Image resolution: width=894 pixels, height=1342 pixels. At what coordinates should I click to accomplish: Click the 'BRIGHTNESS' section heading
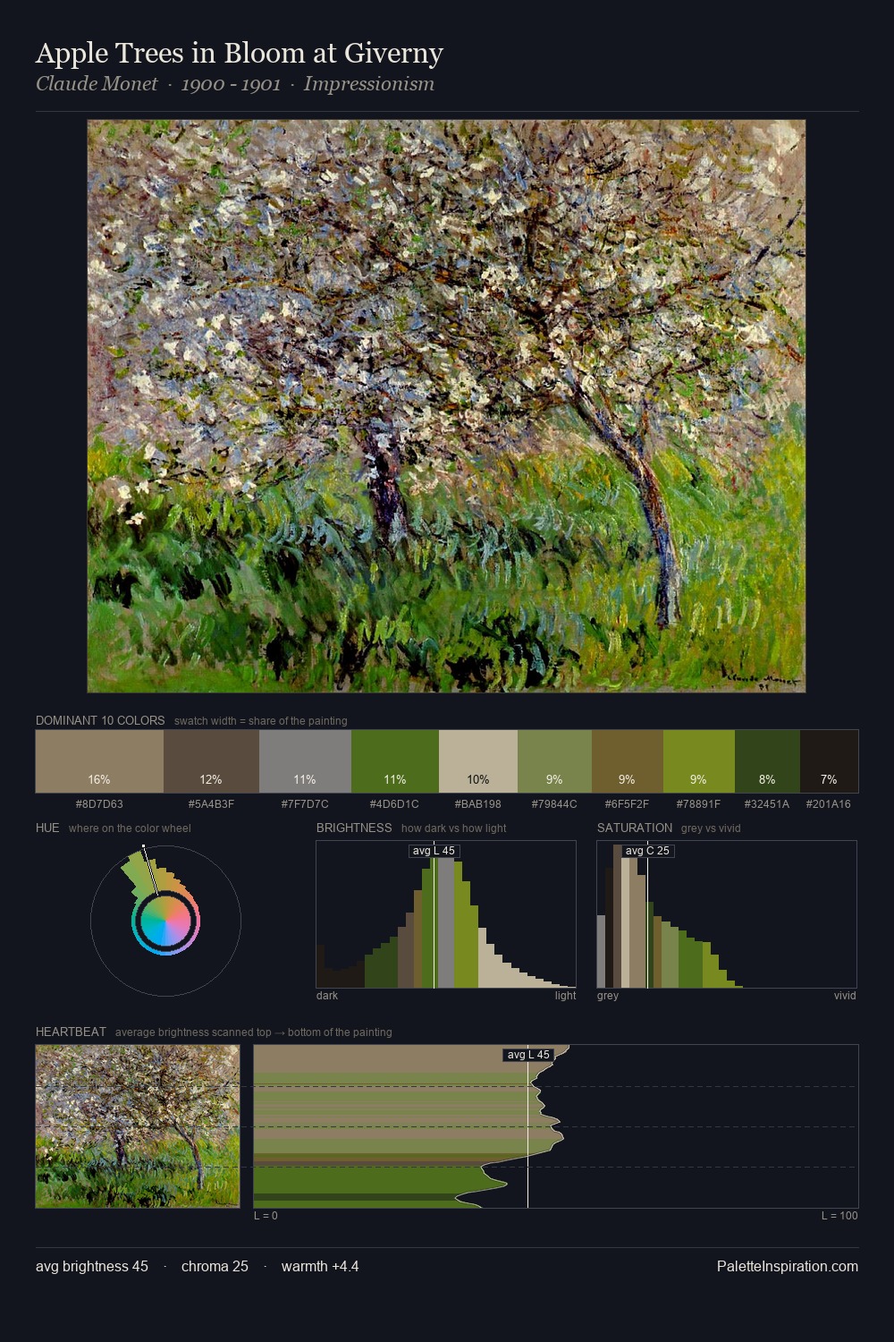pyautogui.click(x=354, y=828)
